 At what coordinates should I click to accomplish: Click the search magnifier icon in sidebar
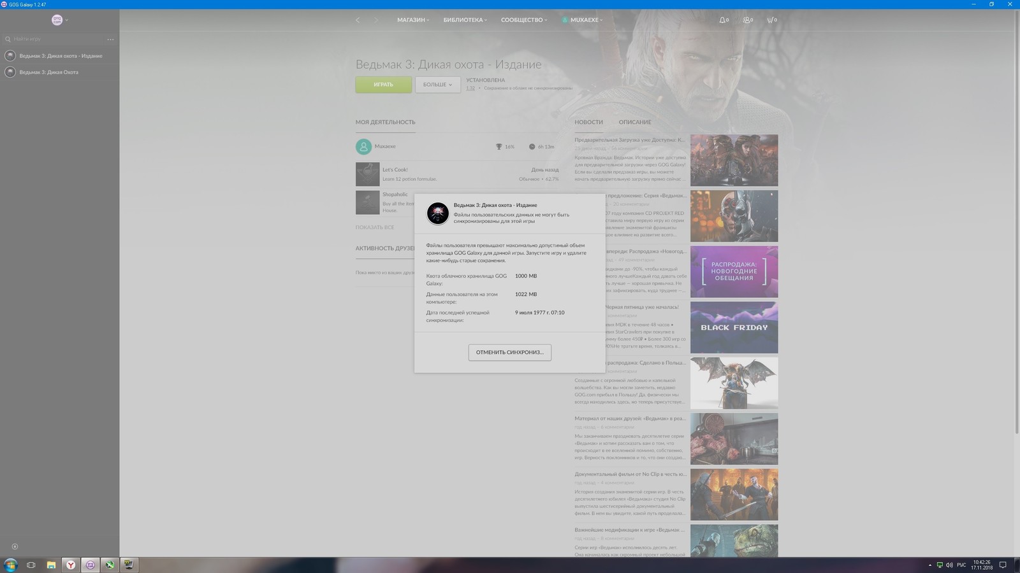[x=8, y=39]
